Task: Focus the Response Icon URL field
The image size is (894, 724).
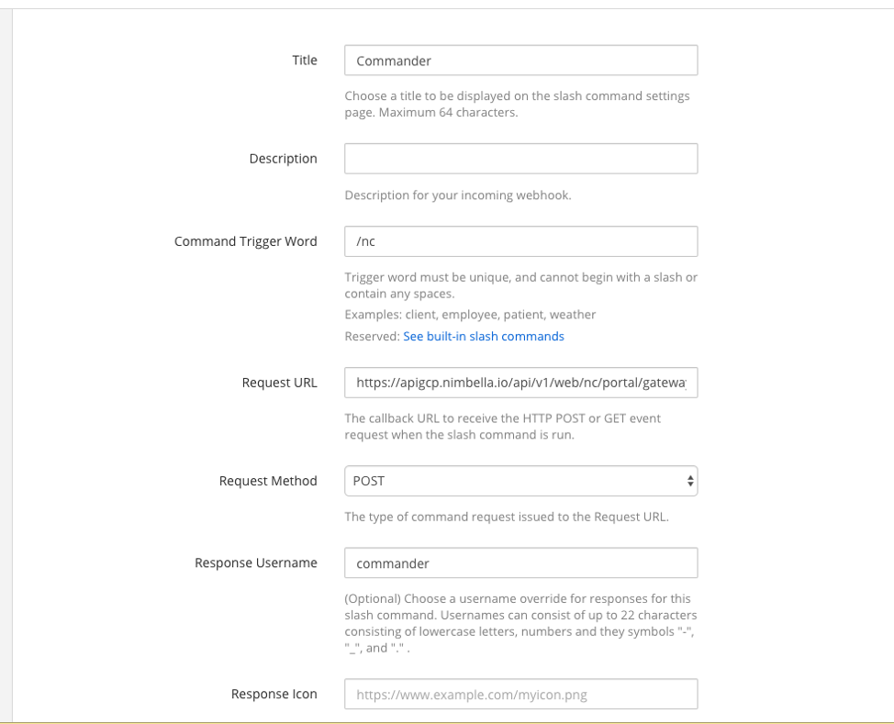Action: pyautogui.click(x=520, y=694)
